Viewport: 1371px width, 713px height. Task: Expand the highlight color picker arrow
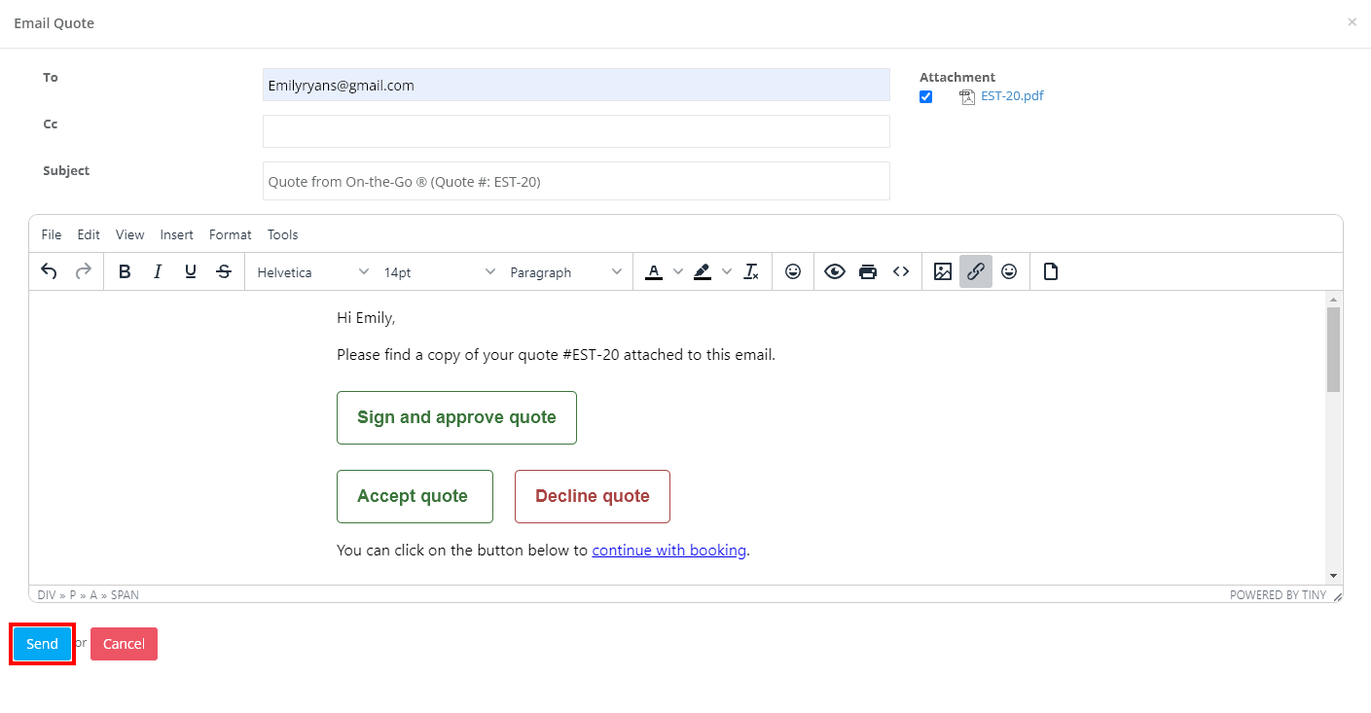[727, 272]
